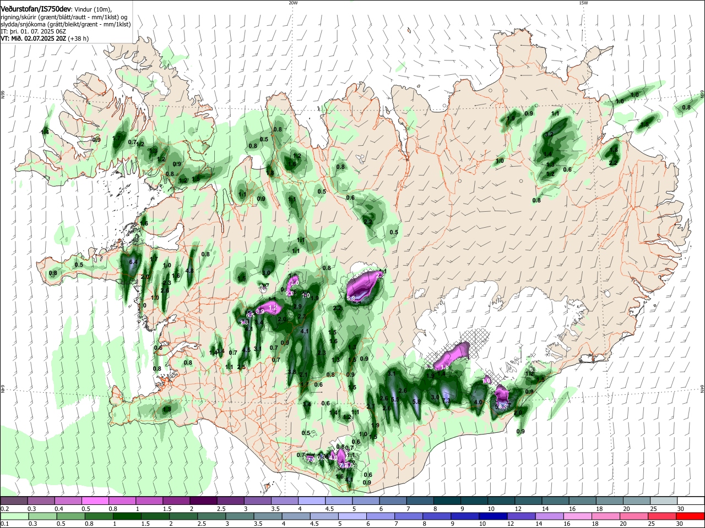
Task: Select darkest purple 2 swatch on snow scale
Action: pyautogui.click(x=203, y=501)
